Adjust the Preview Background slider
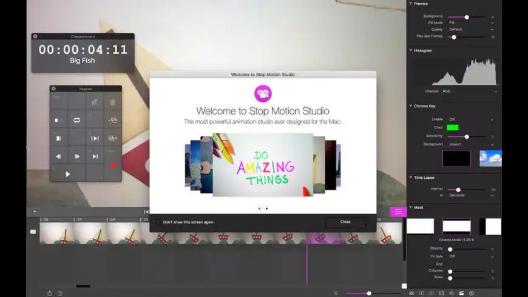The width and height of the screenshot is (528, 297). pos(467,17)
